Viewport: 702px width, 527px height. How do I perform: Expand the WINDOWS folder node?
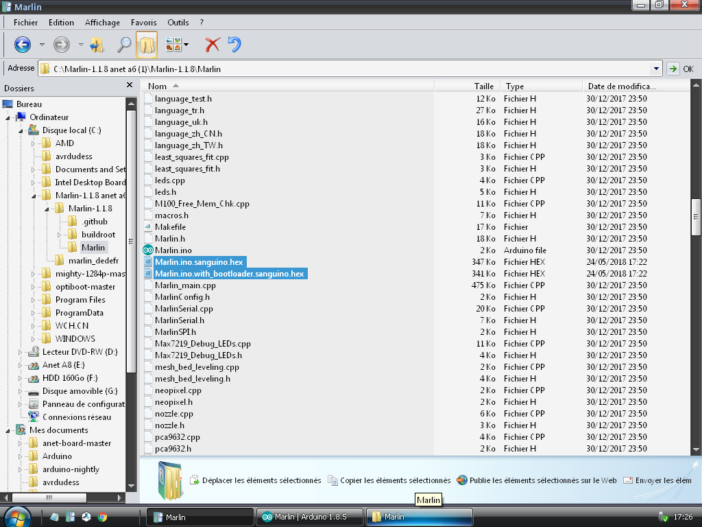coord(33,339)
